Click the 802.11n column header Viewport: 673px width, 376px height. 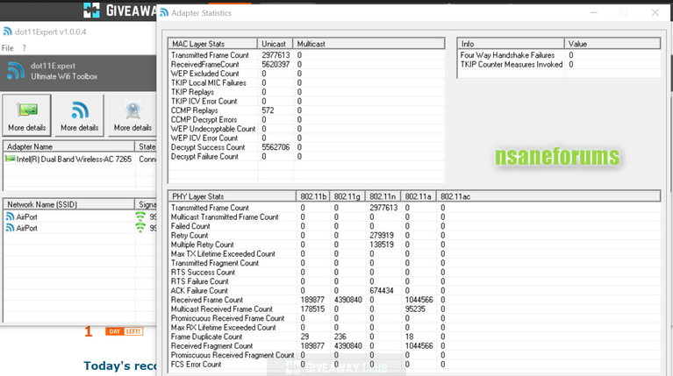click(x=383, y=196)
